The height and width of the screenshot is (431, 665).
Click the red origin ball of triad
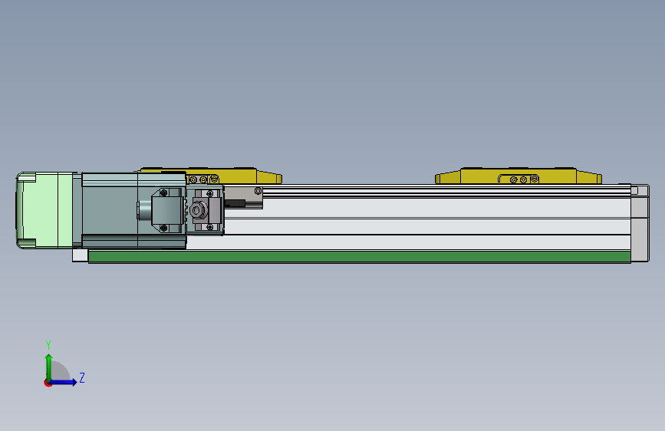tap(48, 383)
